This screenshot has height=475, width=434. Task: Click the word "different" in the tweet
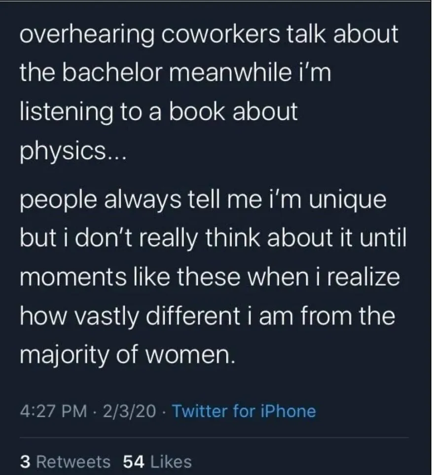tap(193, 316)
